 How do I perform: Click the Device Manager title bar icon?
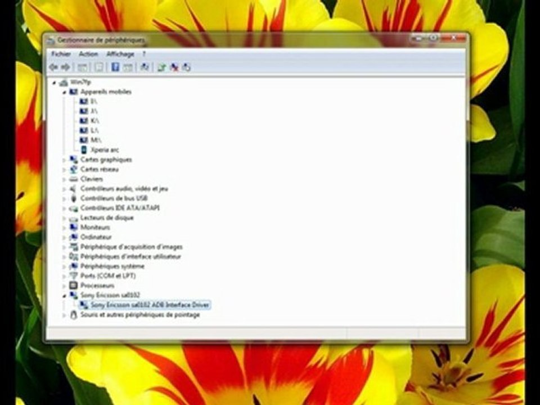click(51, 40)
